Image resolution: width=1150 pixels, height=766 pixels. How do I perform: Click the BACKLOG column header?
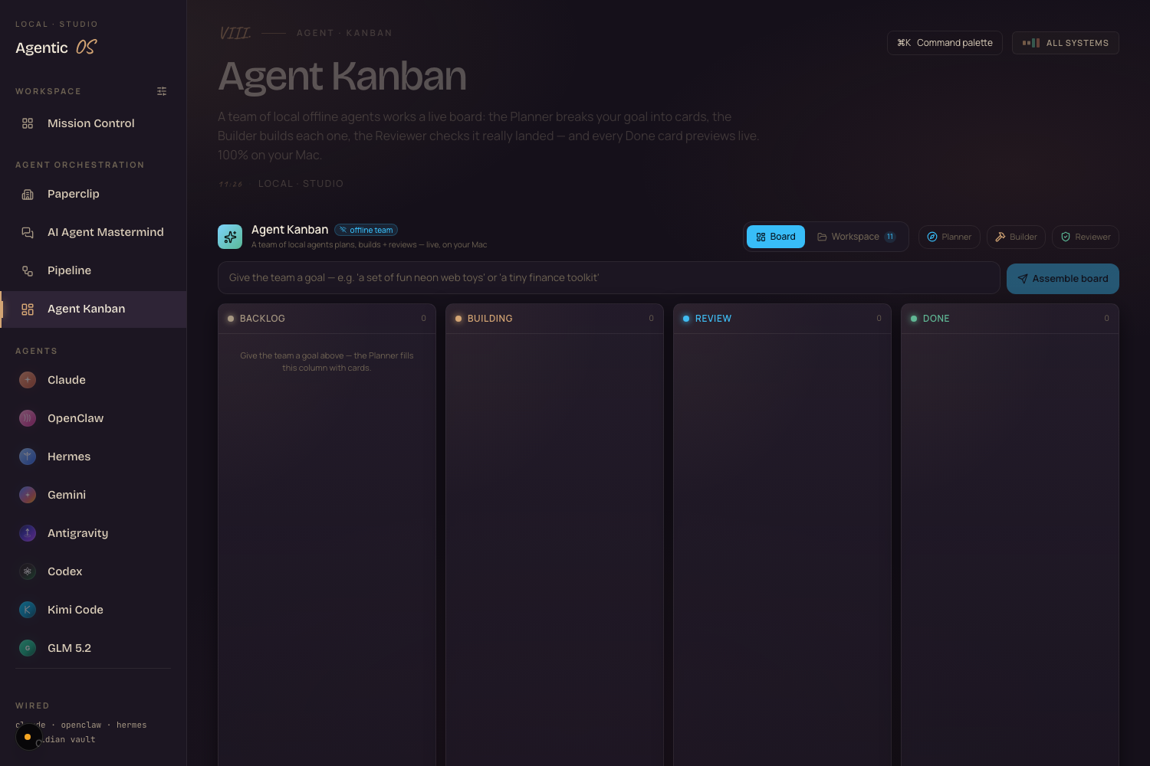[327, 319]
